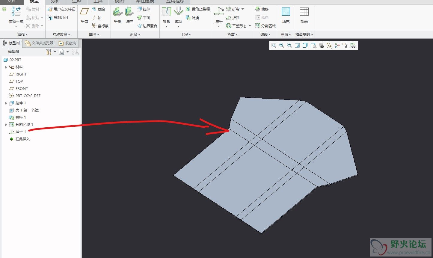Open the display style cube icon
Viewport: 433px width, 258px height.
click(305, 46)
